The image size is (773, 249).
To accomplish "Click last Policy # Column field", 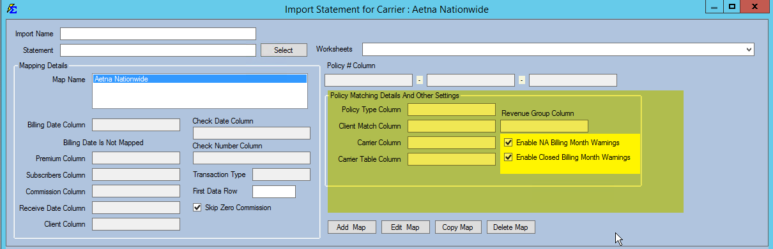I will point(573,80).
